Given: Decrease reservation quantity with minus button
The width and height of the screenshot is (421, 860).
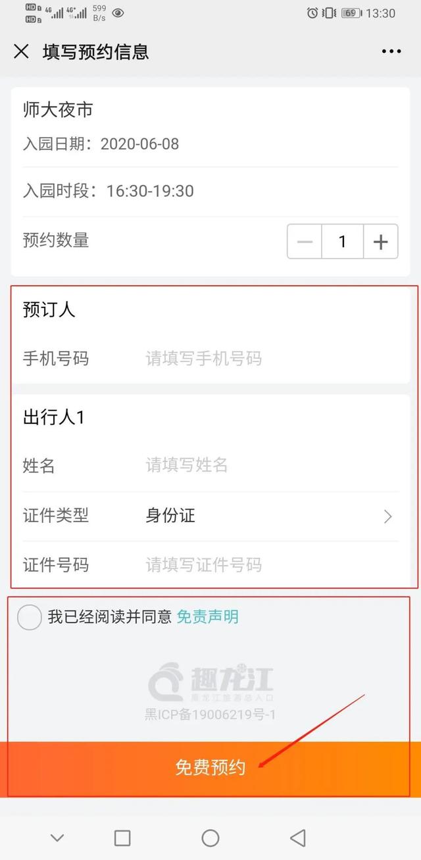Looking at the screenshot, I should [305, 242].
